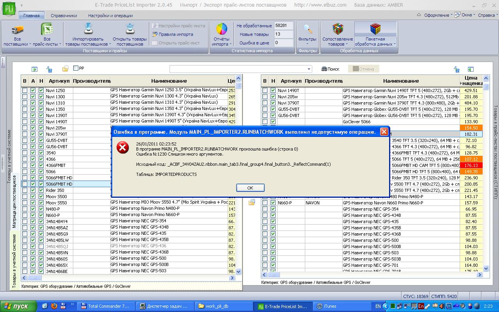Switch to iTunes in the taskbar
The height and width of the screenshot is (312, 499).
point(341,306)
